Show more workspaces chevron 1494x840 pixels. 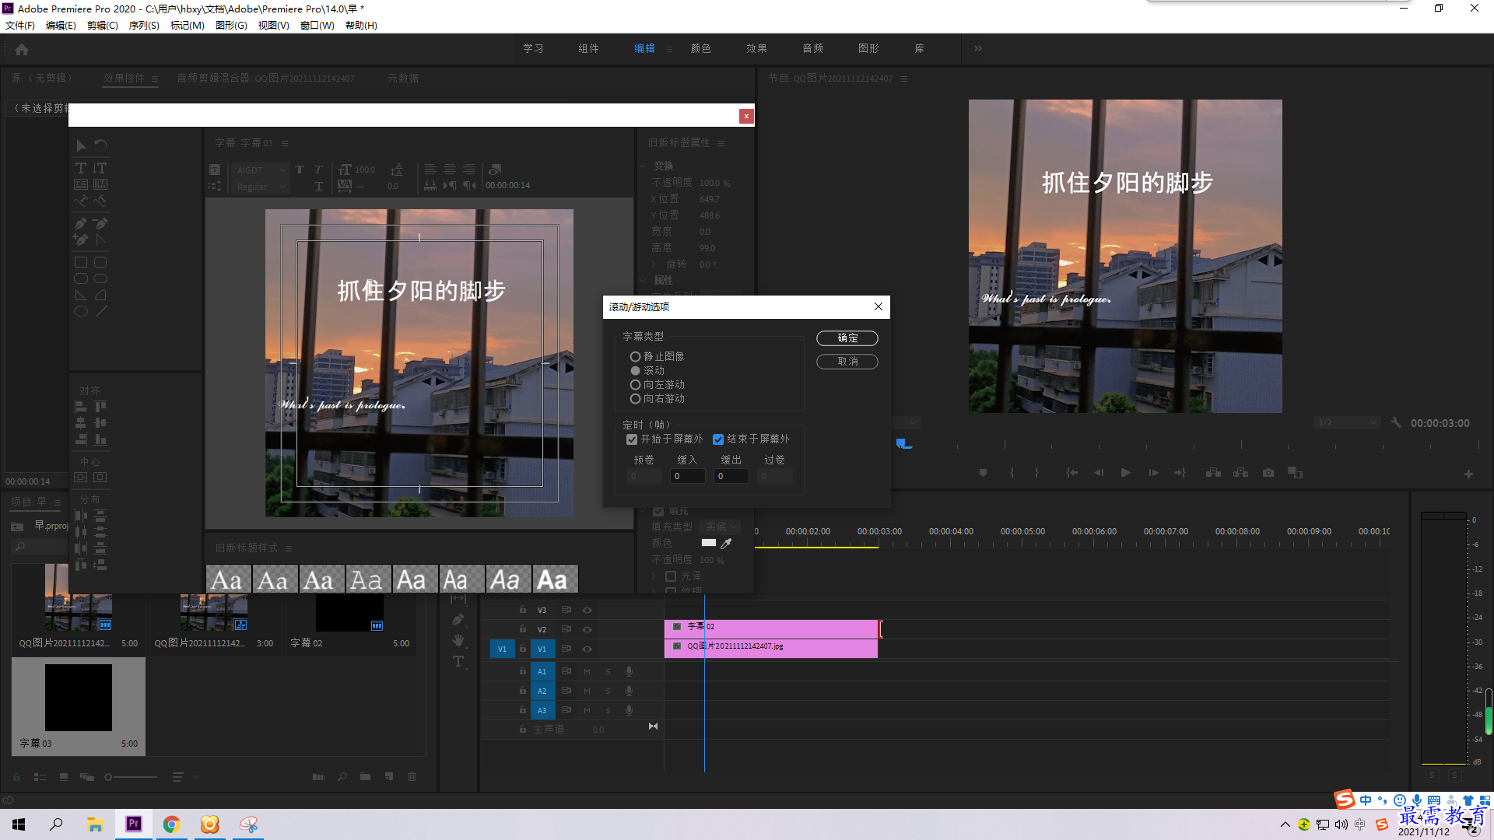coord(978,48)
